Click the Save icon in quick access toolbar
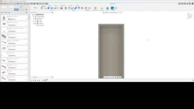 click(38, 4)
